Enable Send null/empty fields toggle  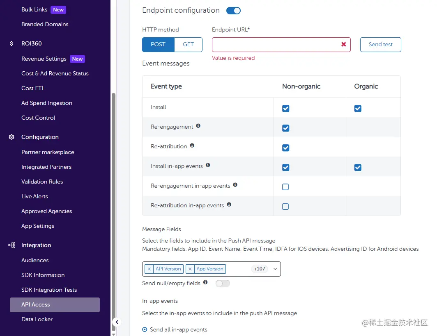point(223,284)
